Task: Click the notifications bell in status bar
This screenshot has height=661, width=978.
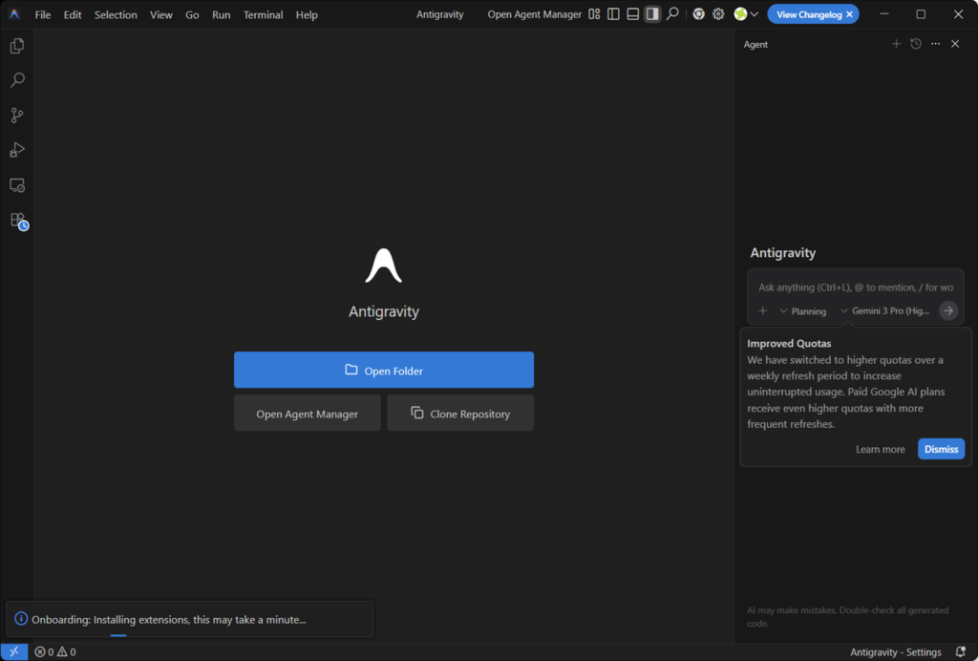Action: (x=960, y=652)
